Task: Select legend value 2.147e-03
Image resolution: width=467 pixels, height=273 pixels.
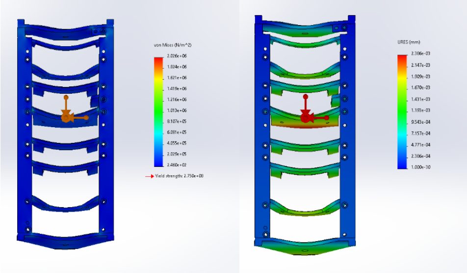Action: click(x=420, y=65)
